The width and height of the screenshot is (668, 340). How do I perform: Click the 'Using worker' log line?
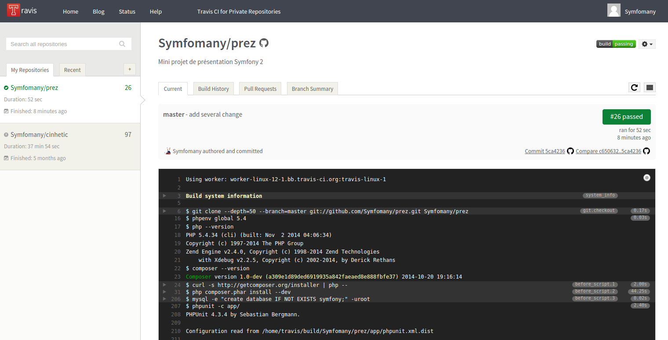[x=286, y=179]
